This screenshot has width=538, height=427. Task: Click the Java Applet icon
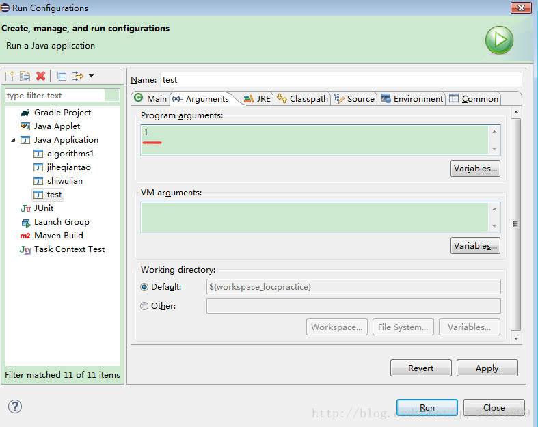coord(25,126)
